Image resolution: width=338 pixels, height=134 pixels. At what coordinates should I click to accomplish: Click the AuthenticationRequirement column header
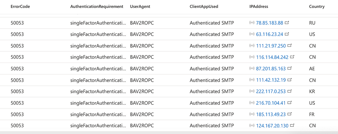[97, 7]
